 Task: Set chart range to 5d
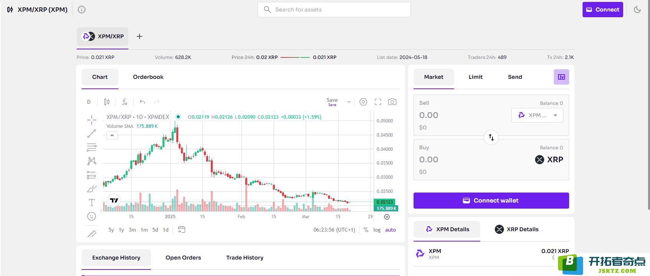coord(155,230)
